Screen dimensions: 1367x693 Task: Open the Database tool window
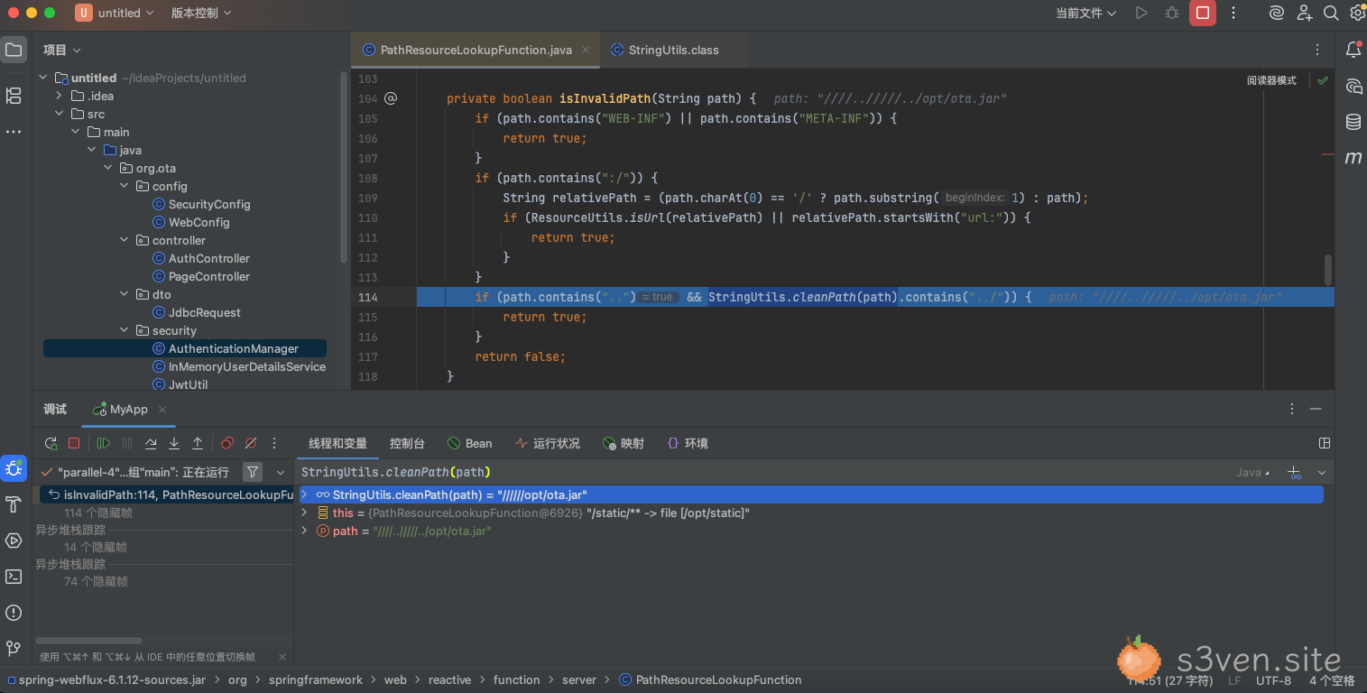click(1353, 122)
